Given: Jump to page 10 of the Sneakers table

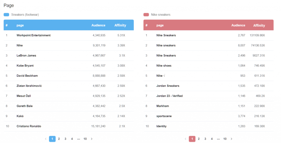Looking at the screenshot, I should click(85, 139).
